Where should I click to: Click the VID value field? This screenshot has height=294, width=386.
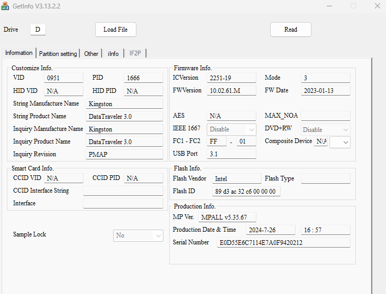tap(63, 78)
